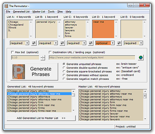Open List A required dropdown

pos(27,43)
